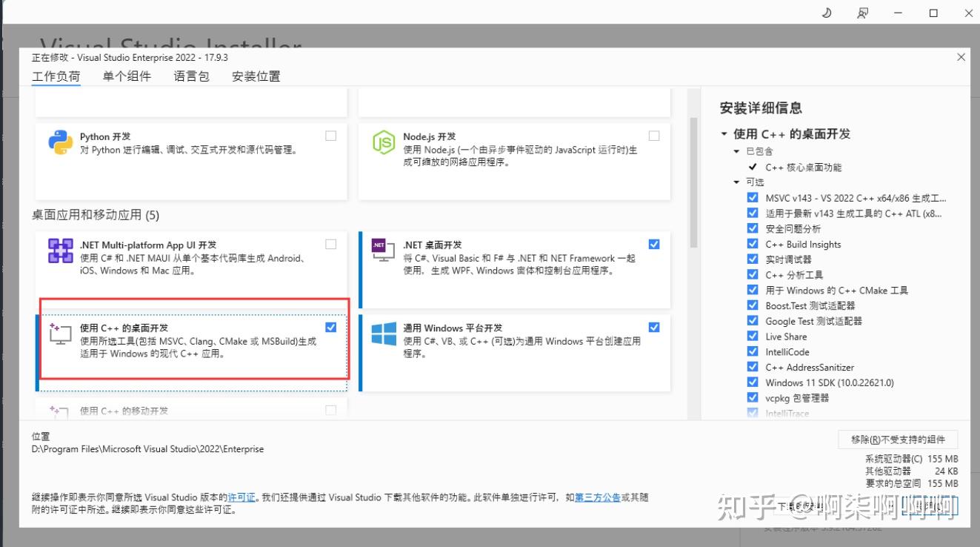Enable the Python 开发 workload checkbox

coord(330,136)
